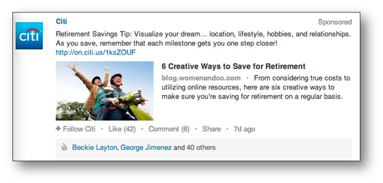The width and height of the screenshot is (383, 183).
Task: View Beckie Layton's profile
Action: (95, 147)
